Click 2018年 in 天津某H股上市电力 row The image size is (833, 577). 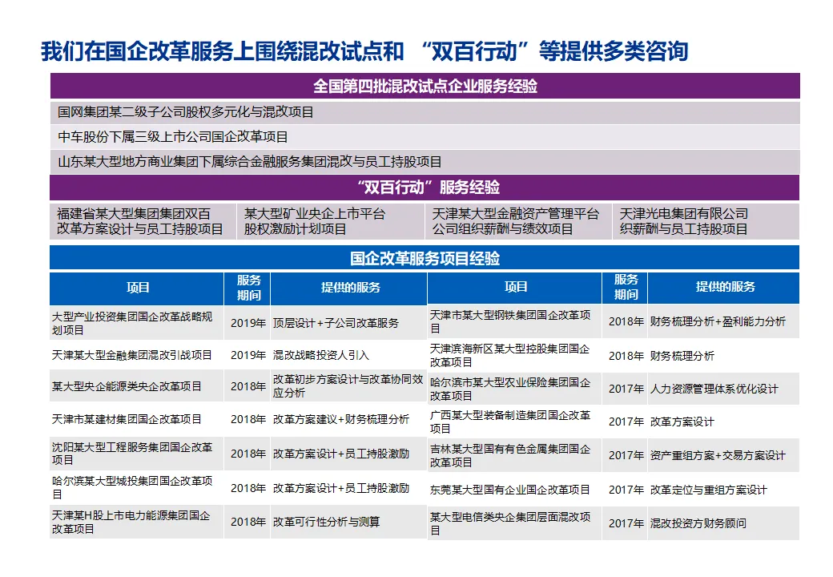pos(247,523)
